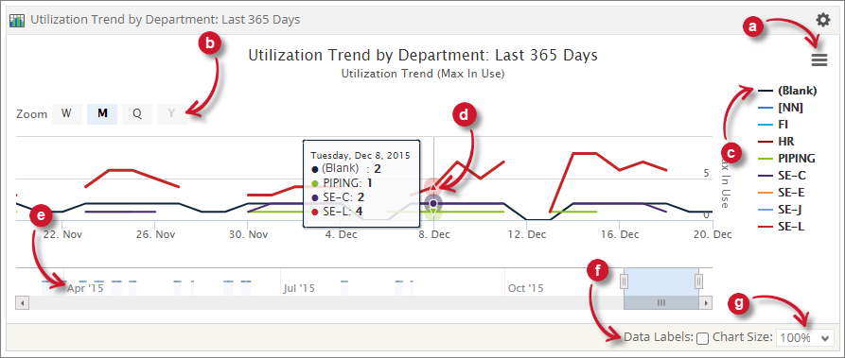Toggle the [NN] series in legend
Image resolution: width=845 pixels, height=358 pixels.
781,108
